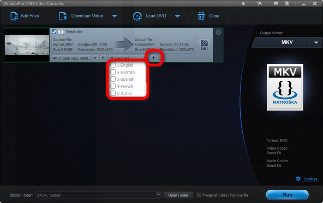Click the Source File Size:819MB text

pyautogui.click(x=63, y=50)
